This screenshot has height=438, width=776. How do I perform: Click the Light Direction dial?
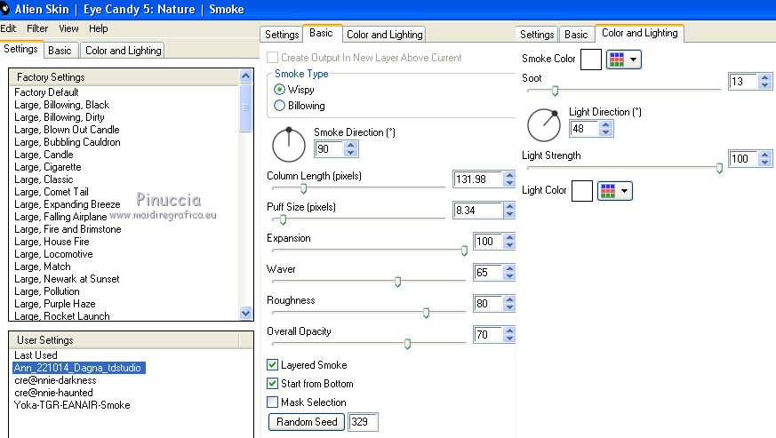click(543, 124)
